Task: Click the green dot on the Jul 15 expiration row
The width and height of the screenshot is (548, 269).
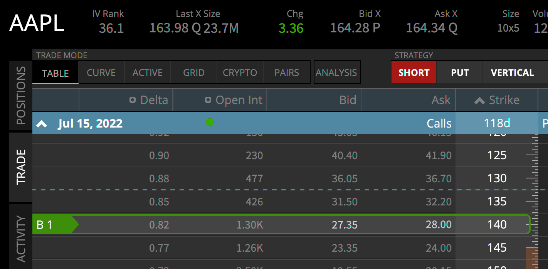Action: (210, 123)
